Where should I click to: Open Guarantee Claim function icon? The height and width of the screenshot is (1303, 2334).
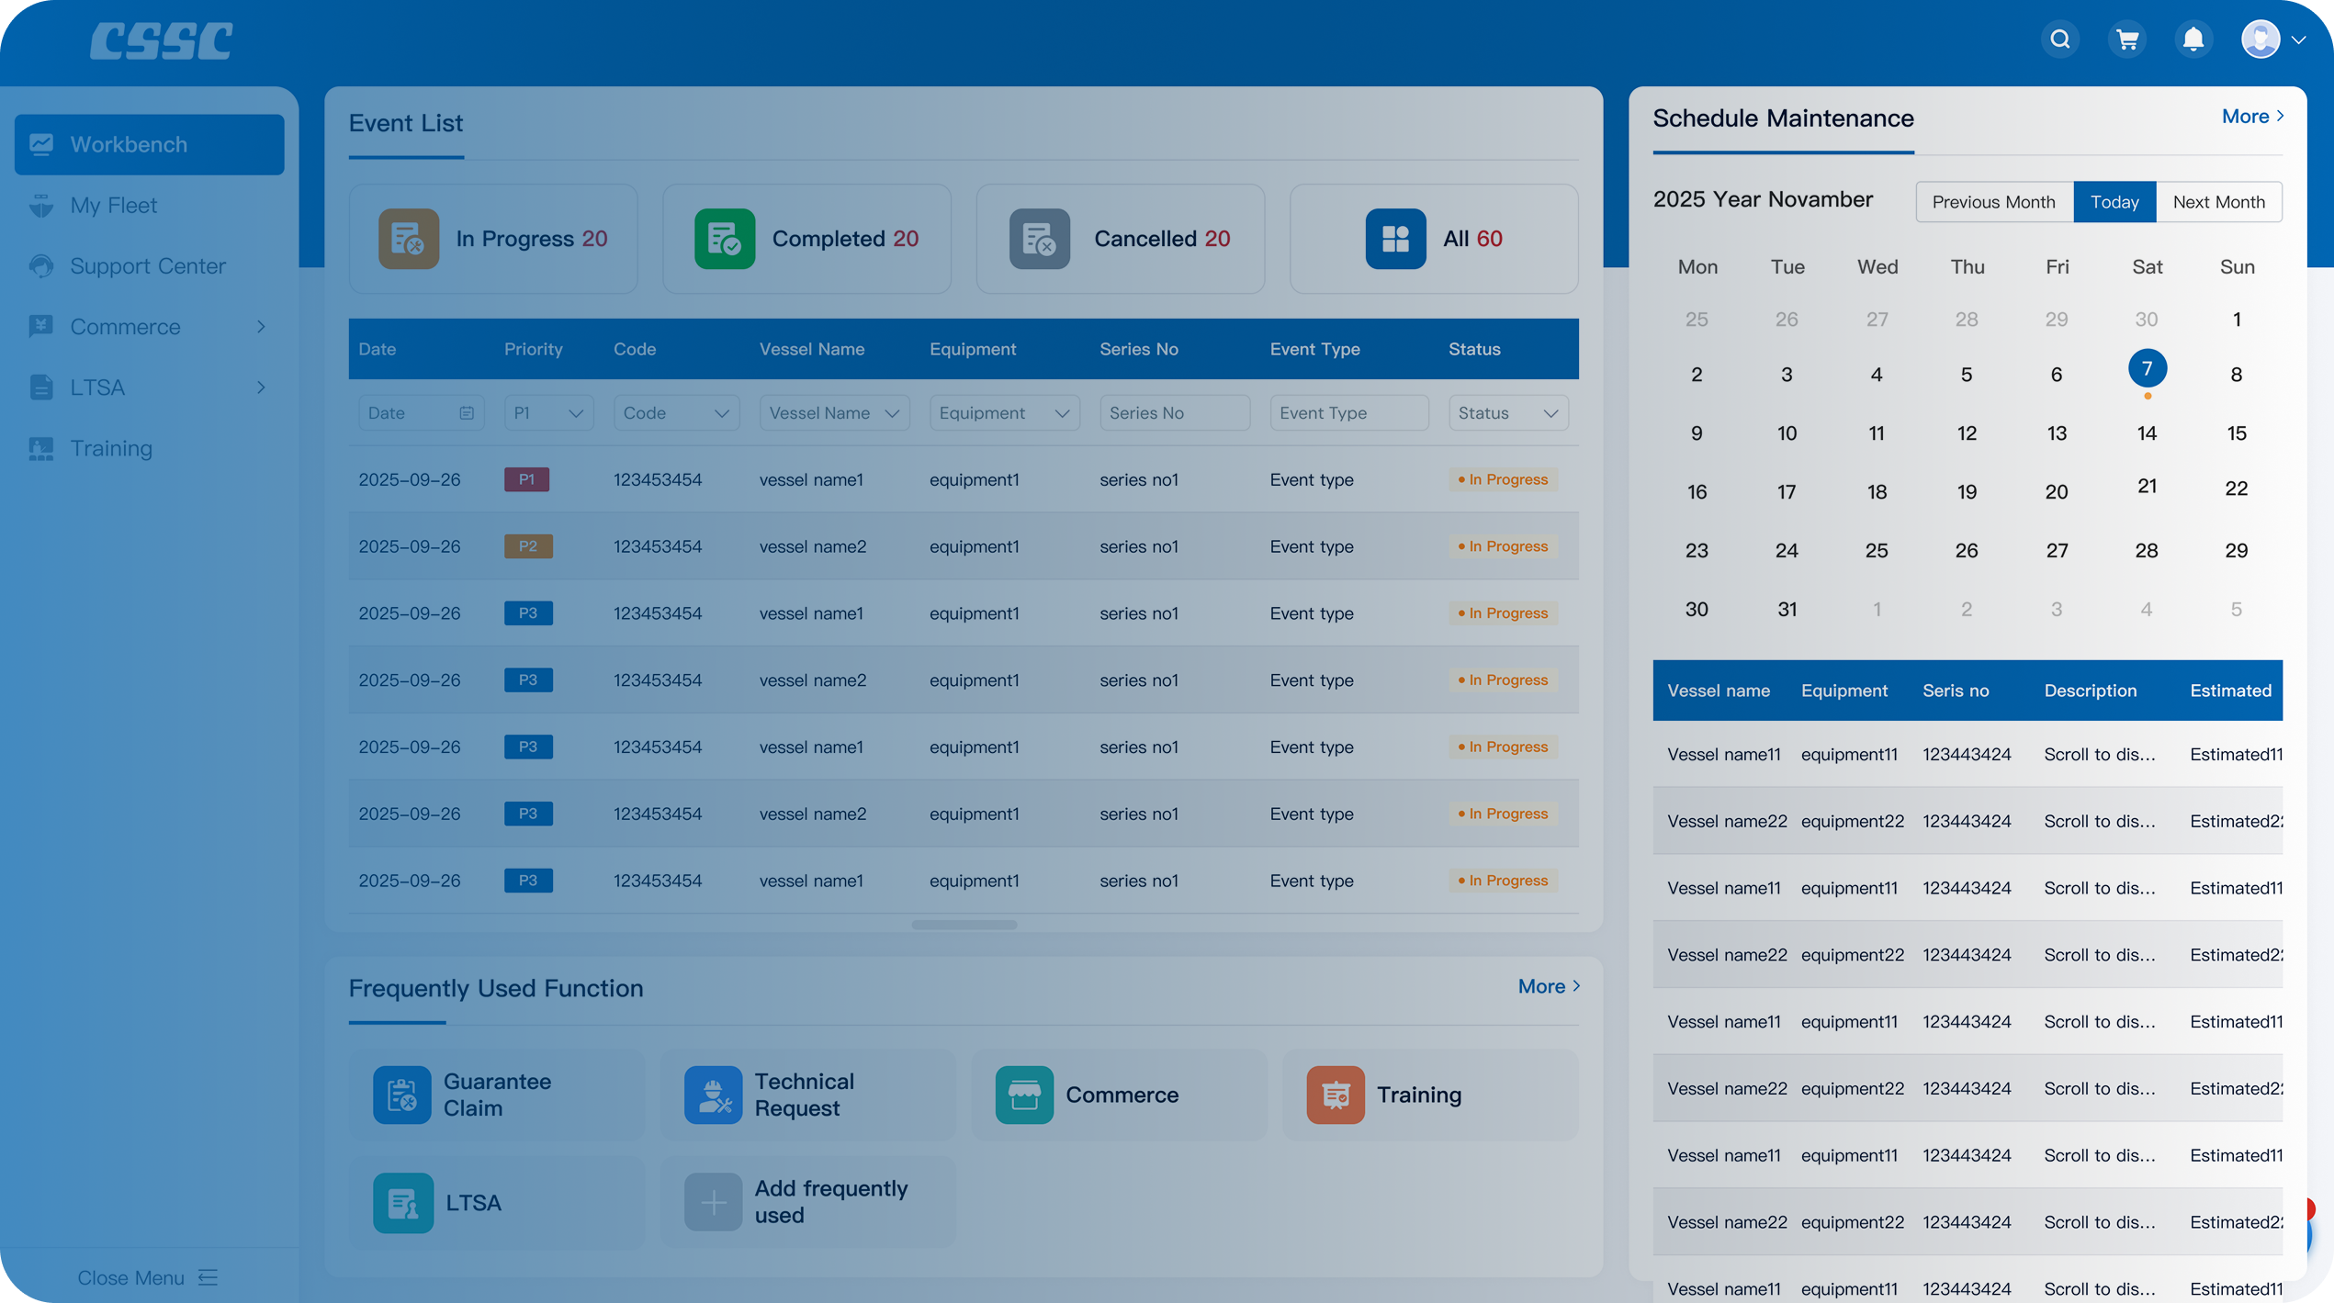pyautogui.click(x=402, y=1095)
